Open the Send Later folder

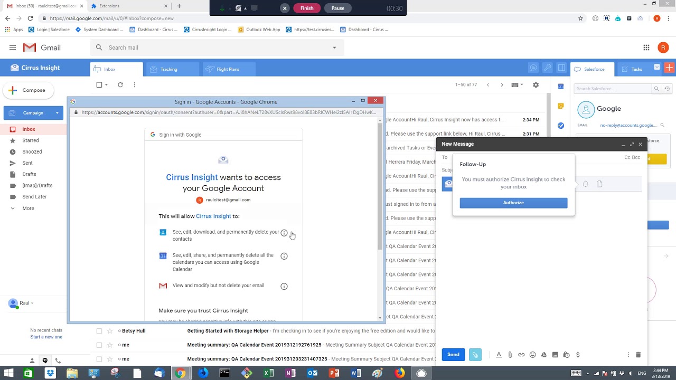(34, 197)
